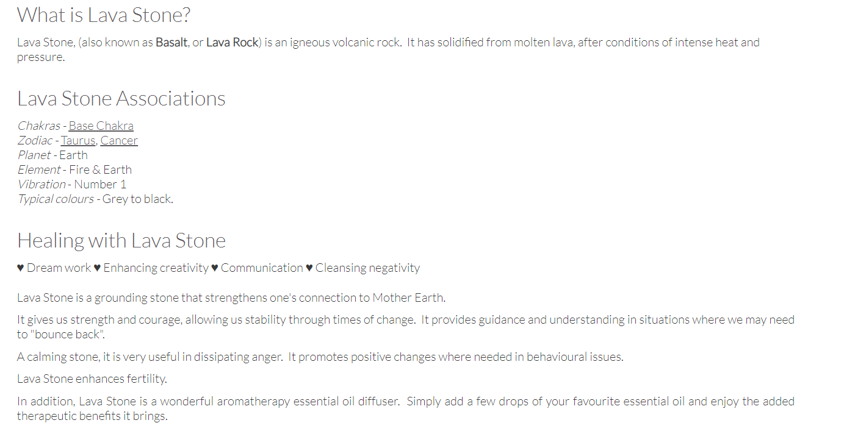
Task: Click the heart icon before Enhancing creativity
Action: coord(97,268)
